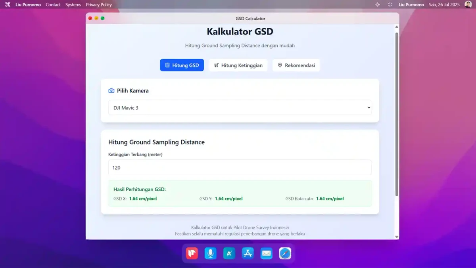Open the Systems menu

73,5
